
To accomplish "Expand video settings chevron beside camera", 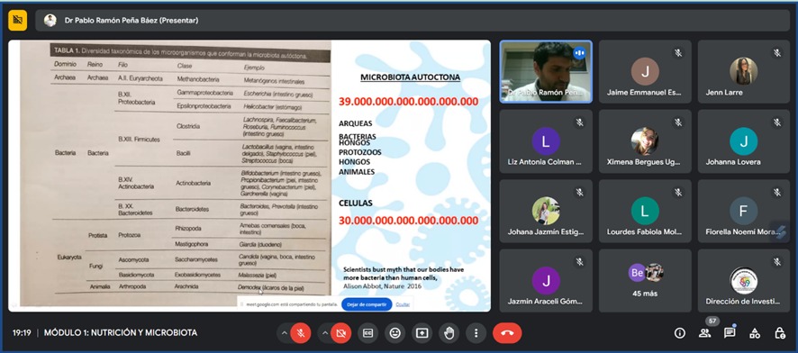I will [324, 333].
